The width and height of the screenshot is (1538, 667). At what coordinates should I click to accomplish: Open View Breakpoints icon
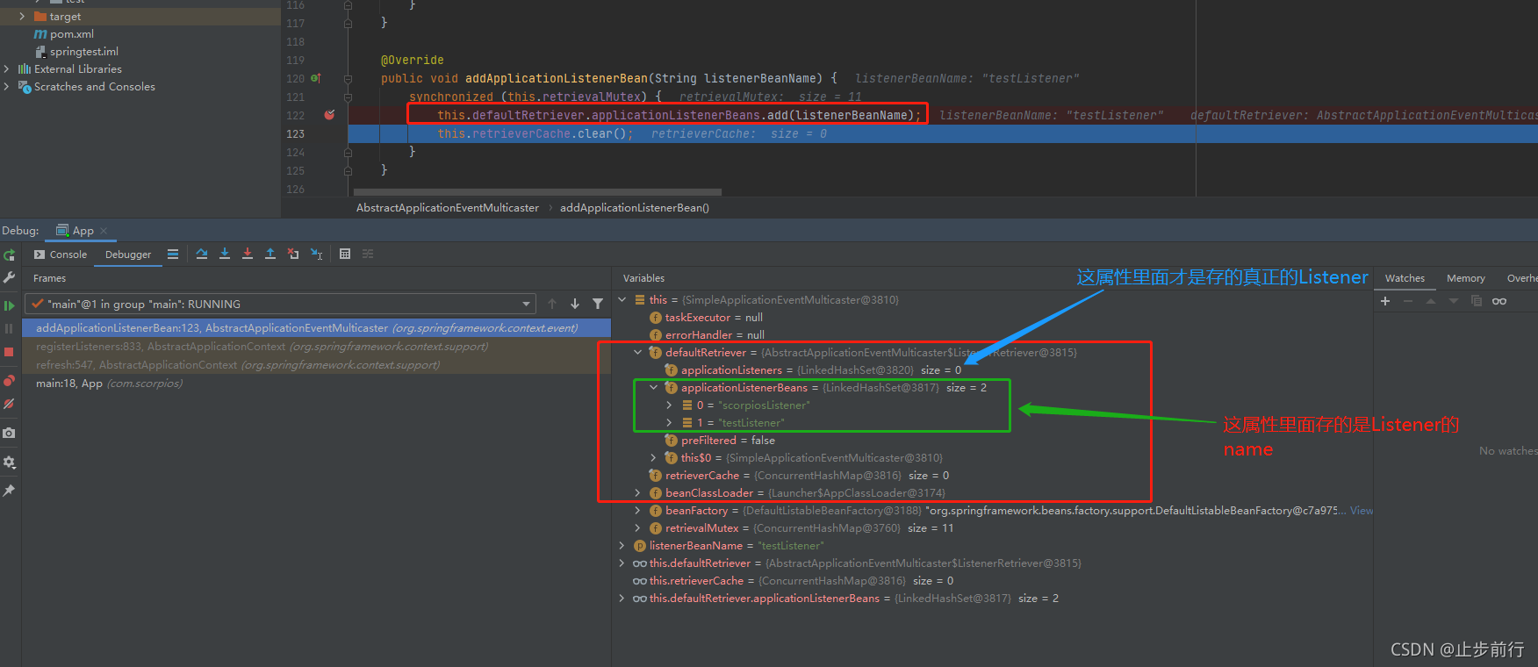click(10, 380)
